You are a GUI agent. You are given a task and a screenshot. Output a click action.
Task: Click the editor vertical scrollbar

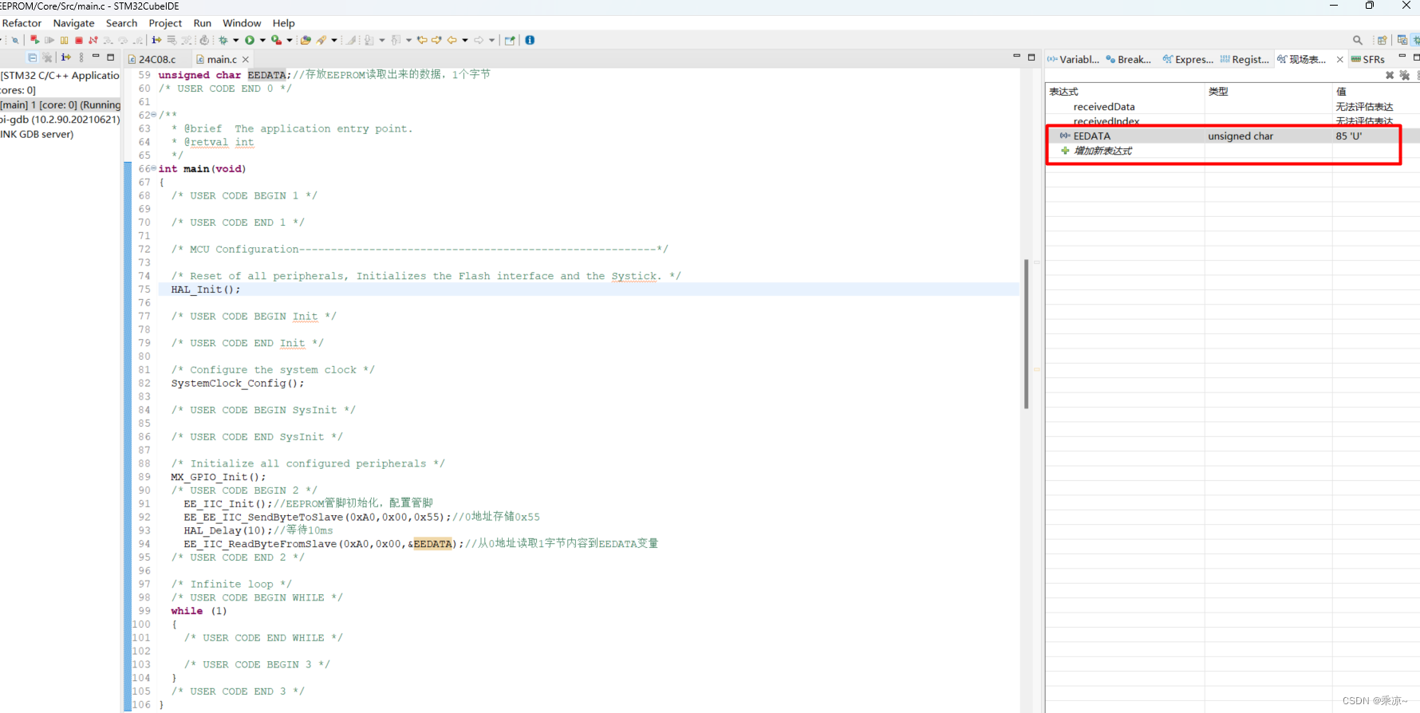(1026, 333)
